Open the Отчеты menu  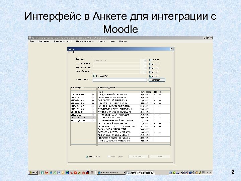pos(101,41)
